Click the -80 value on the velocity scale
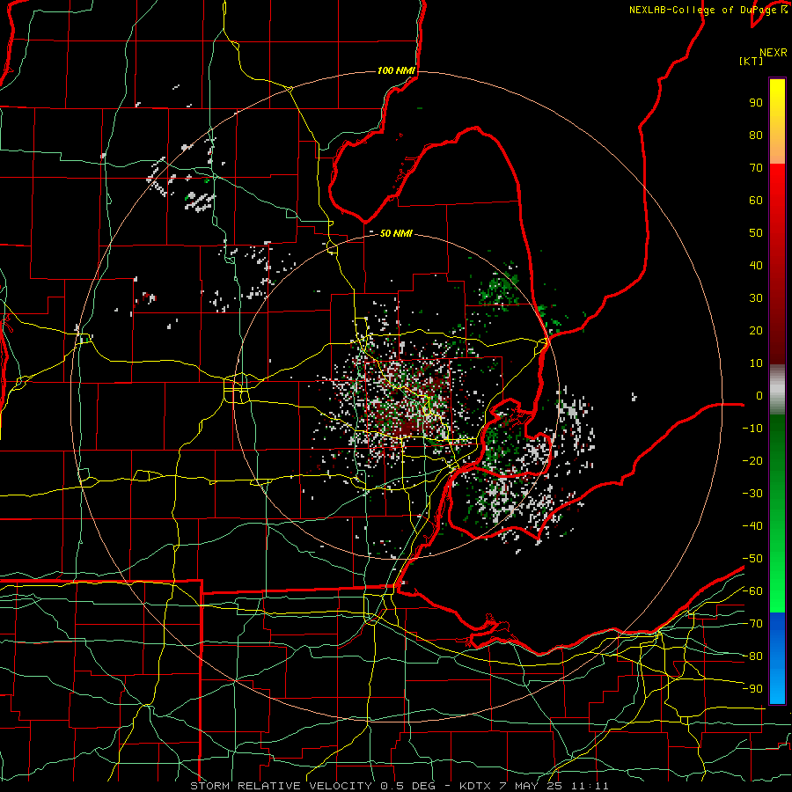Screen dimensions: 792x792 point(752,656)
